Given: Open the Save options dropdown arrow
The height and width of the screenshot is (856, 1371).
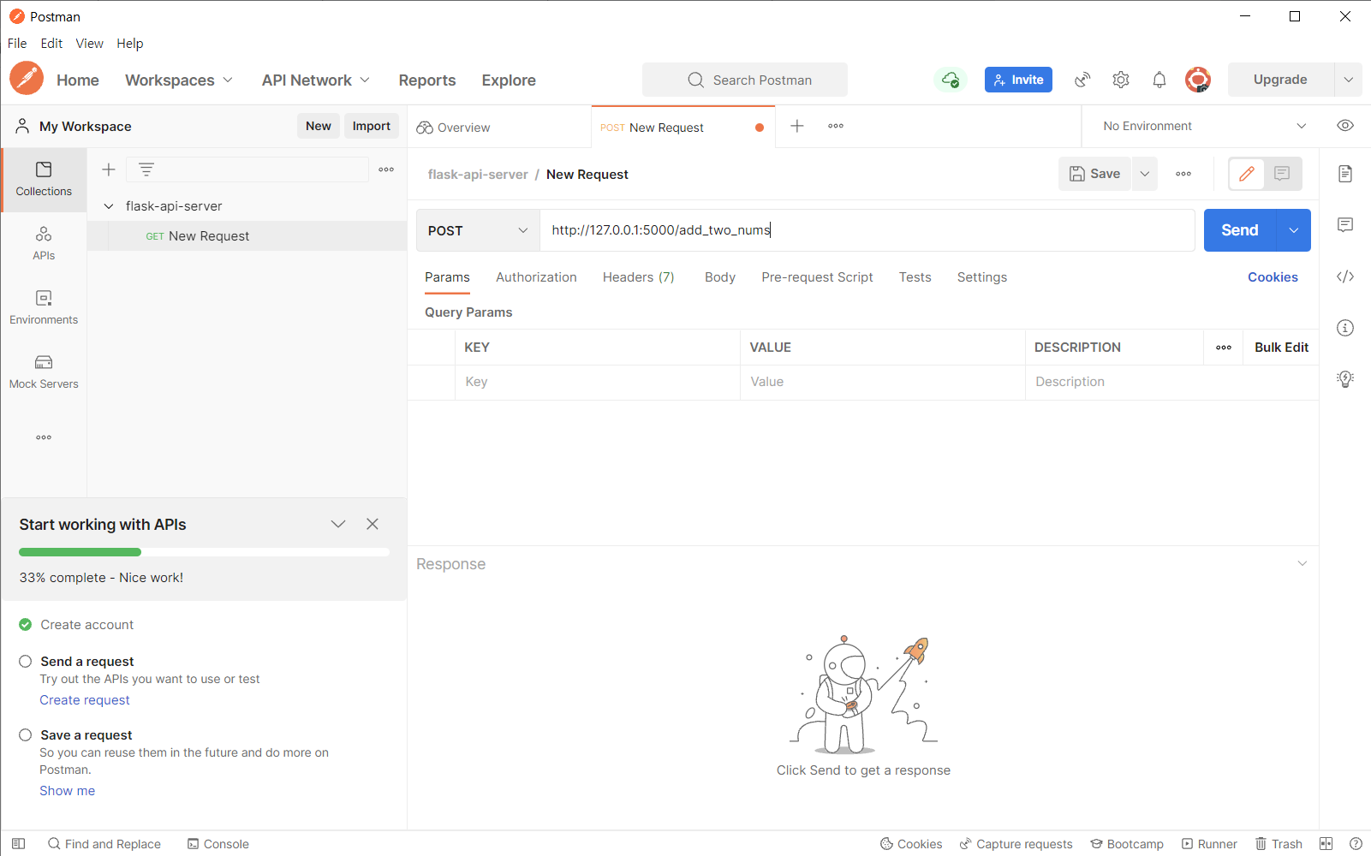Looking at the screenshot, I should pos(1145,174).
